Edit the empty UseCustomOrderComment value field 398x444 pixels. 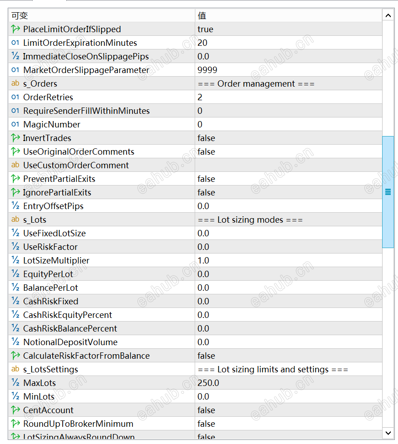point(289,165)
